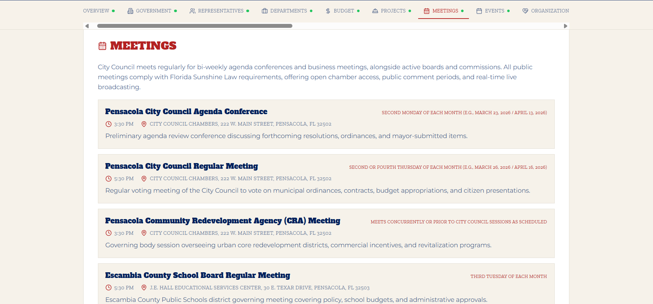Click the Events calendar icon
The image size is (653, 304).
(x=479, y=11)
